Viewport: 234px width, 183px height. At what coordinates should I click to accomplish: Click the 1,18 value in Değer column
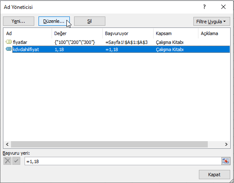click(59, 49)
